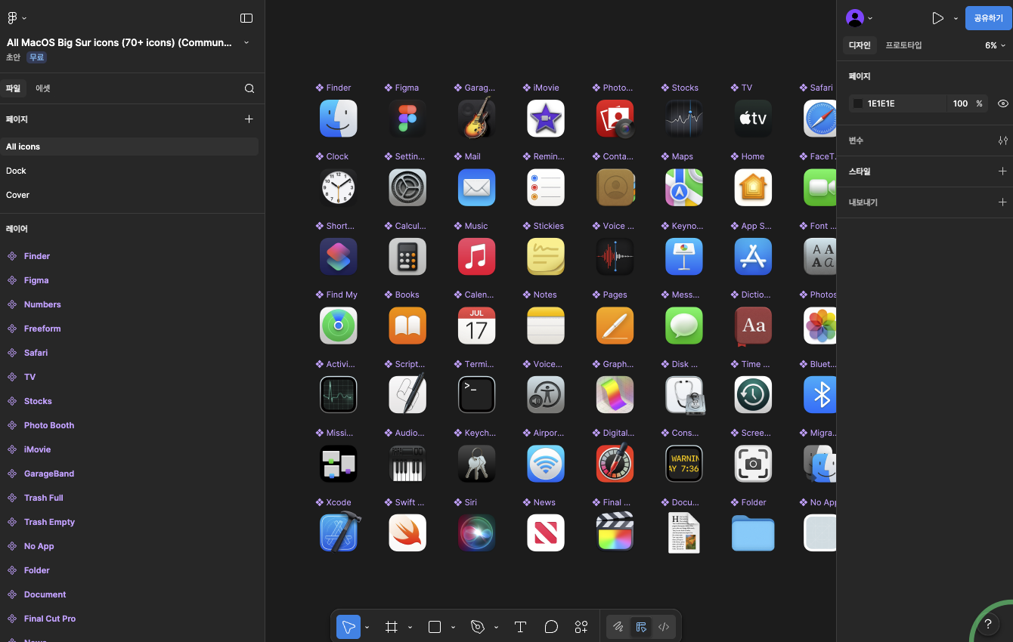Switch to Draw mode in toolbar
1013x642 pixels.
point(618,627)
